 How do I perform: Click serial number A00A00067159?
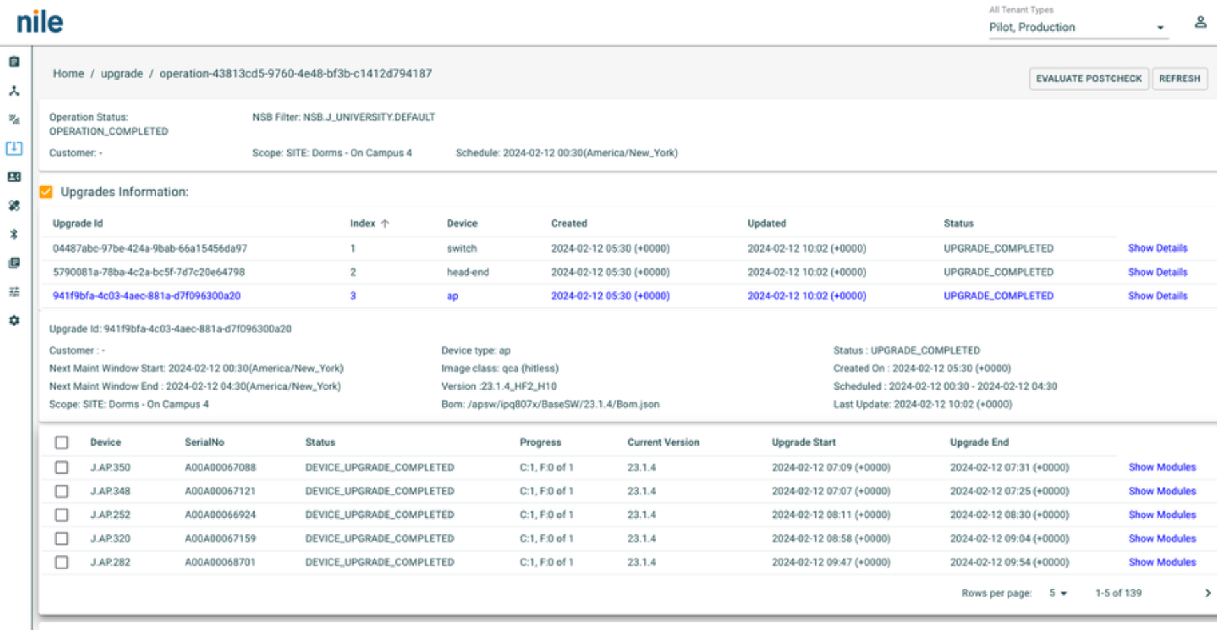pyautogui.click(x=220, y=538)
